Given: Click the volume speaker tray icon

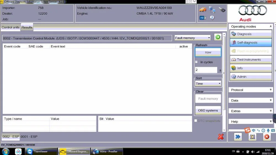Looking at the screenshot, I should pos(253,152).
